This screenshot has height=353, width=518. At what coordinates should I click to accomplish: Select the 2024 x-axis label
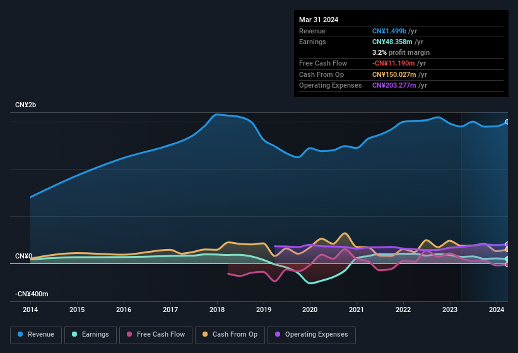(x=497, y=310)
